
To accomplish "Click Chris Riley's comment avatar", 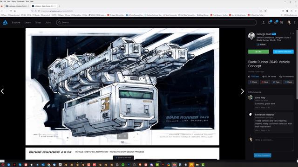I will 251,97.
